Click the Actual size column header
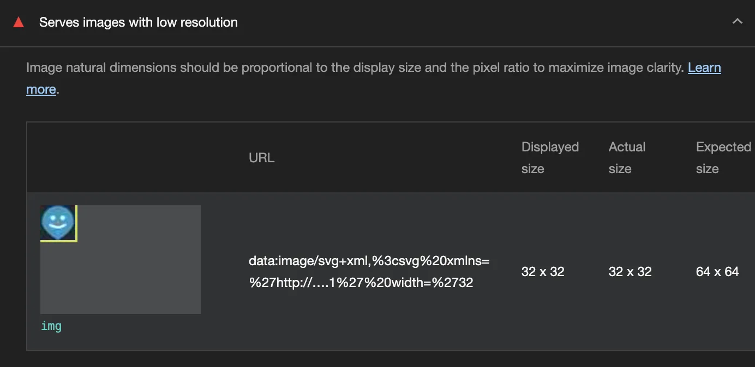 pyautogui.click(x=627, y=157)
